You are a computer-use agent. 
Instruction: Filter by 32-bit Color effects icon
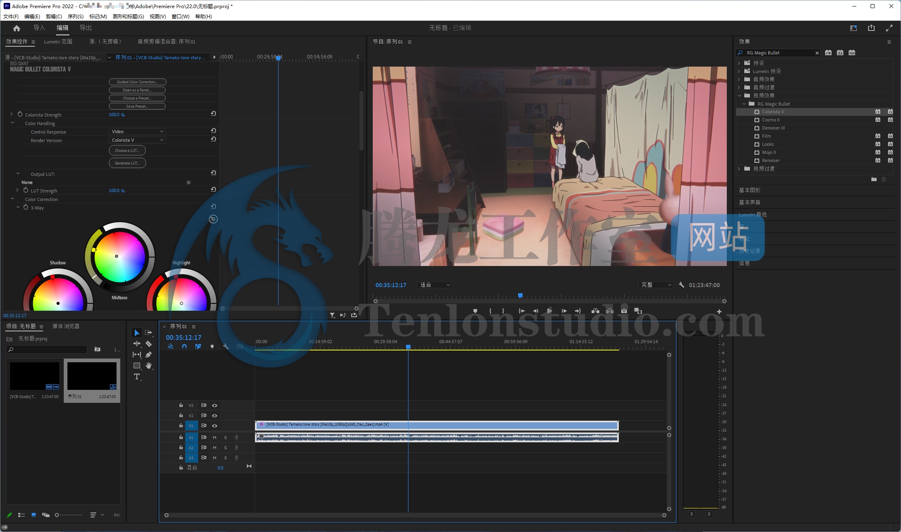pyautogui.click(x=840, y=53)
